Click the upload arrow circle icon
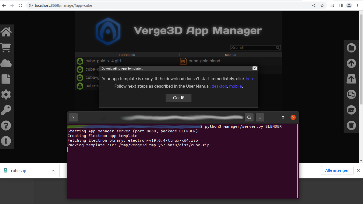The width and height of the screenshot is (363, 204). pyautogui.click(x=351, y=63)
